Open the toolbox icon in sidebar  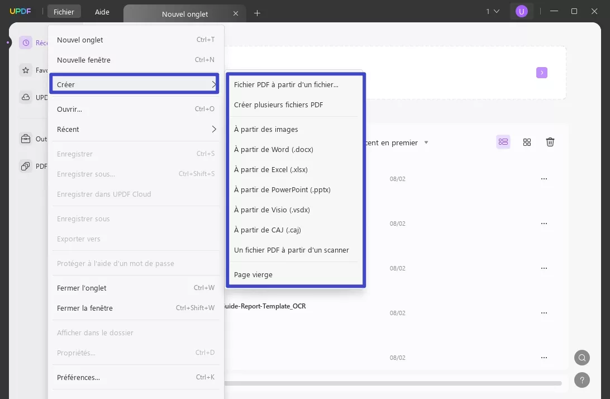pyautogui.click(x=26, y=139)
